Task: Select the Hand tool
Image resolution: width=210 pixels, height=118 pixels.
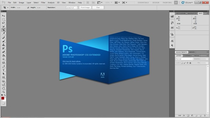Action: pyautogui.click(x=4, y=88)
